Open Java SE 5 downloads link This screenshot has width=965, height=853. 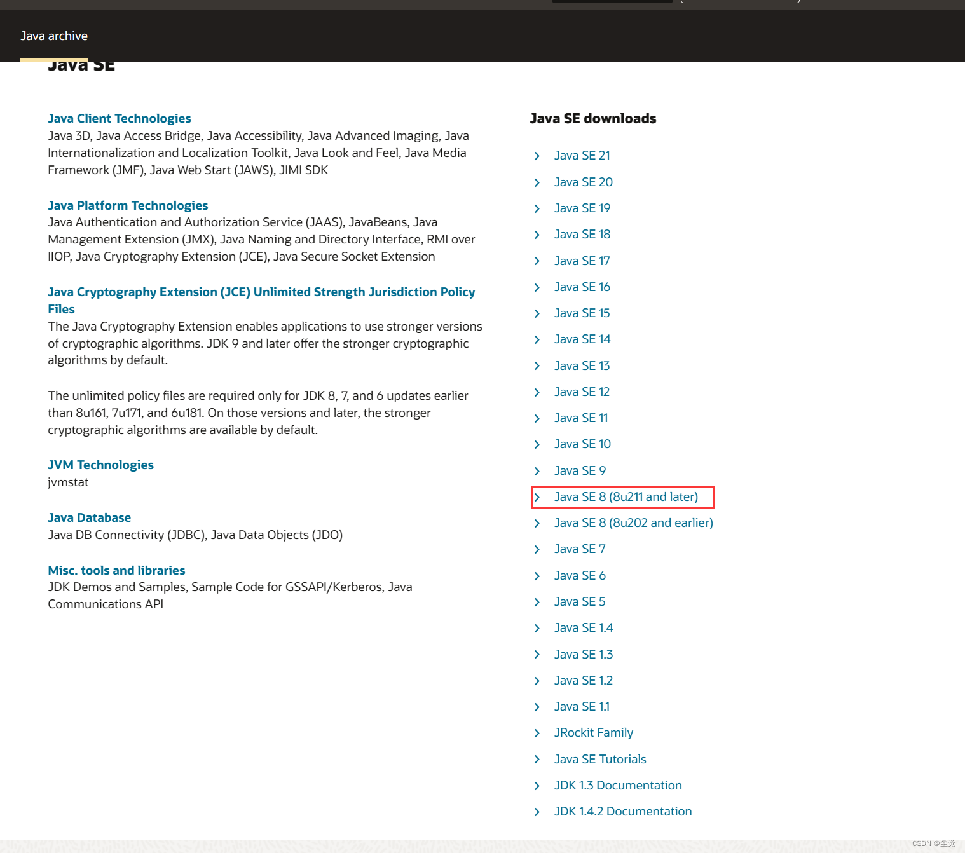pyautogui.click(x=580, y=601)
